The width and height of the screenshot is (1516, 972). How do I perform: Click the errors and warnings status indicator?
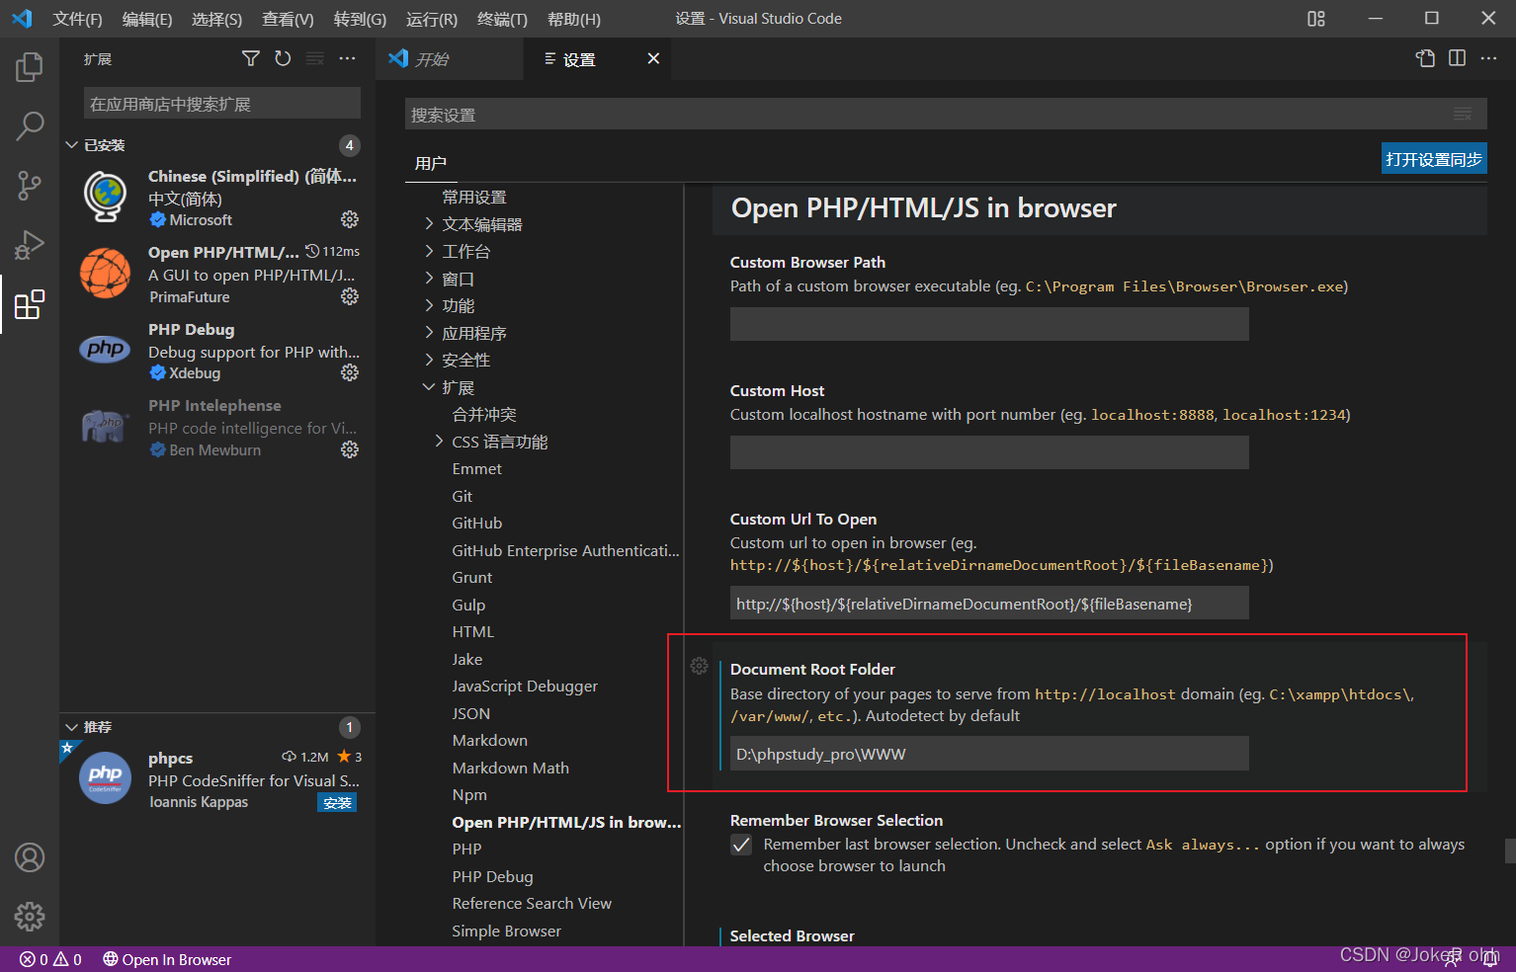pos(50,959)
